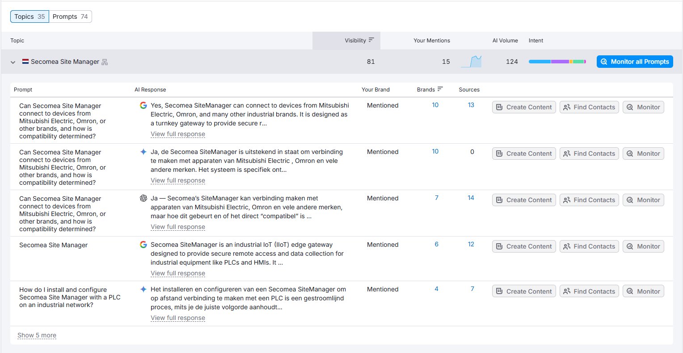View full response of 'industrial IoT' answer
Image resolution: width=683 pixels, height=353 pixels.
coord(178,273)
